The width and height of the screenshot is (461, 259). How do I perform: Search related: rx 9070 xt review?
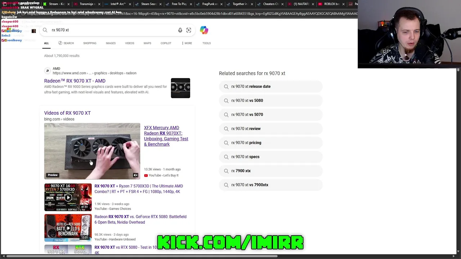(x=271, y=128)
